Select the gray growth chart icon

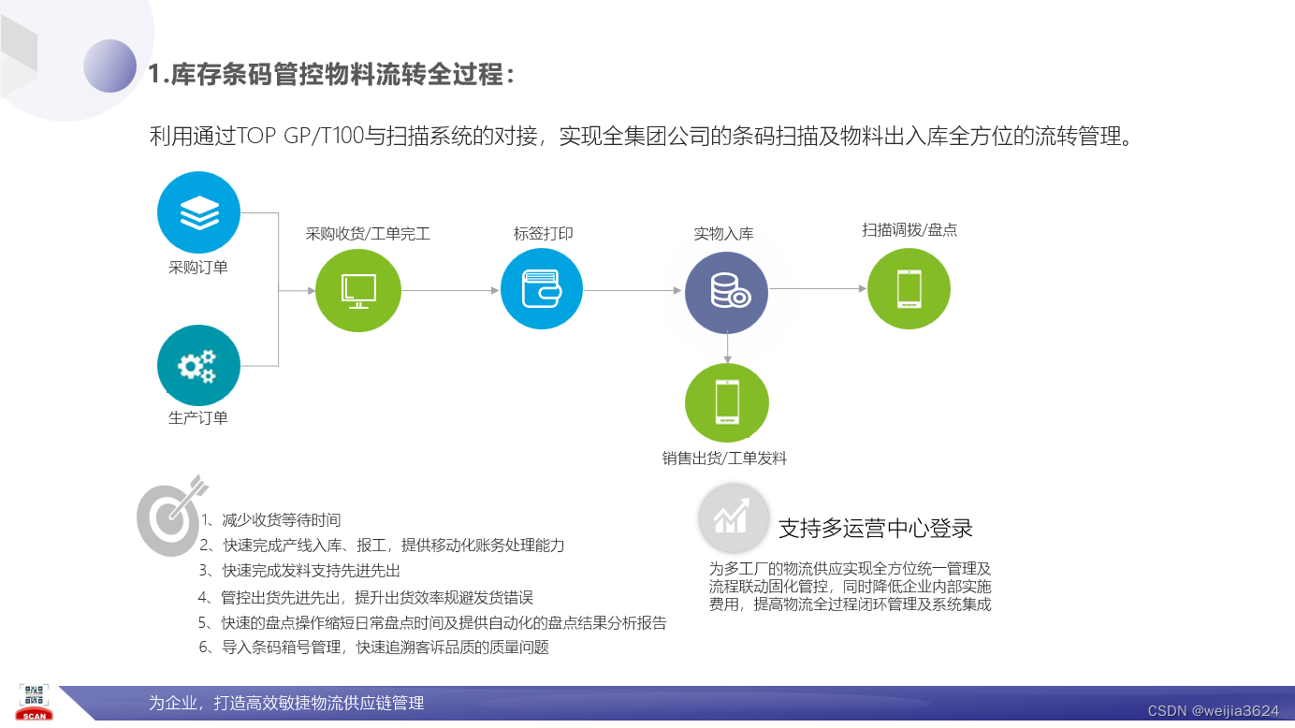click(733, 517)
